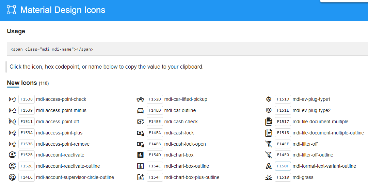Screen dimensions: 368x183
Task: Copy the account-reactivate icon
Action: pos(12,155)
